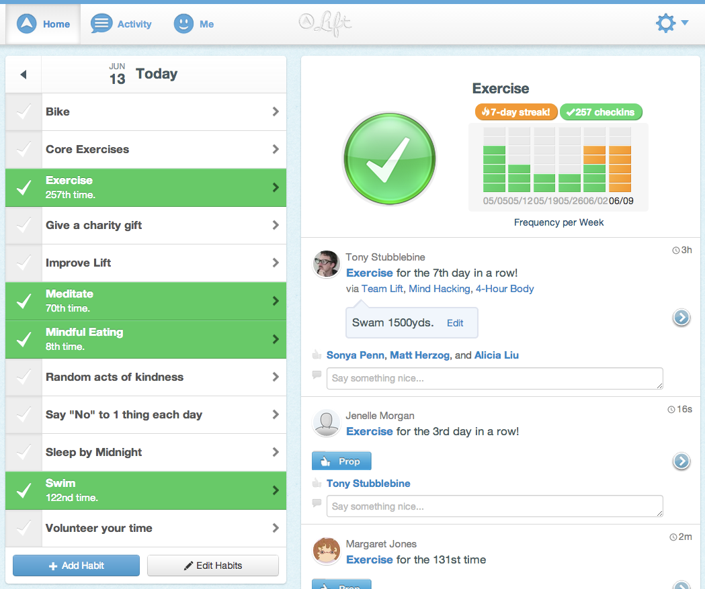Open the Mind Hacking link
The width and height of the screenshot is (705, 589).
pos(440,289)
